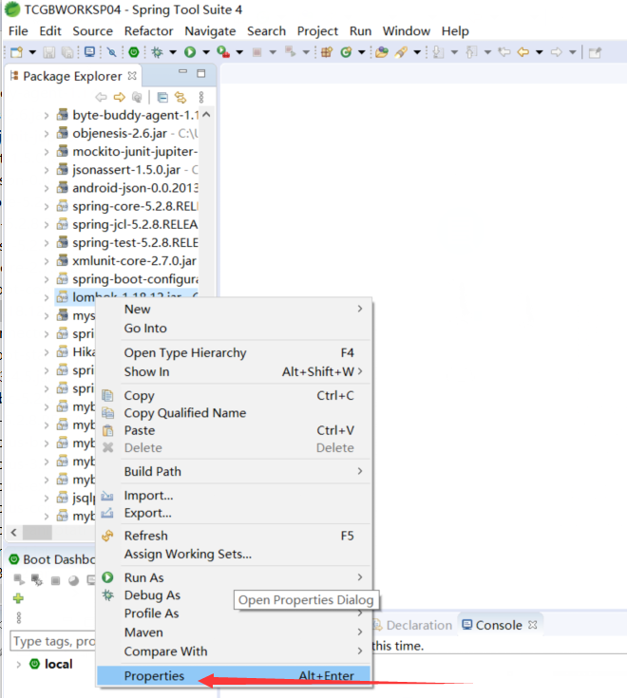Viewport: 627px width, 698px height.
Task: Switch to the Declaration tab
Action: 413,625
